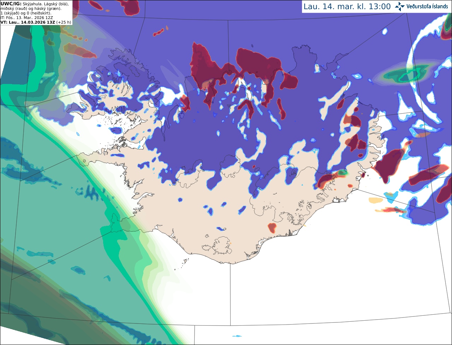Click legend line "miðský (rauð) og háský (græn)."
The height and width of the screenshot is (345, 452).
tap(30, 8)
